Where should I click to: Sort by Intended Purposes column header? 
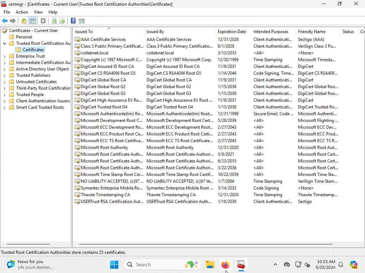click(x=273, y=32)
